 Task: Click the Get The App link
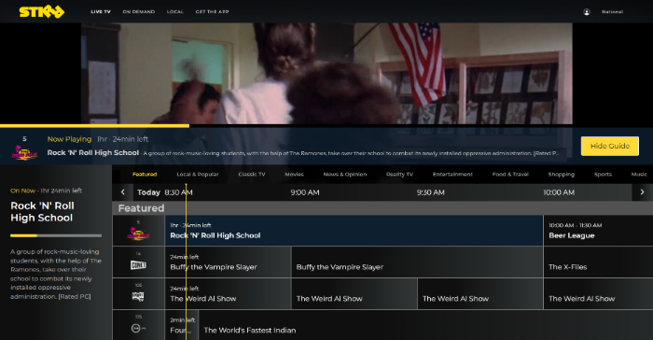coord(212,12)
